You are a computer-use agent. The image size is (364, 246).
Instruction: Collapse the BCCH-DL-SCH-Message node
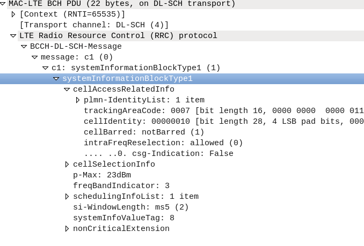click(24, 47)
